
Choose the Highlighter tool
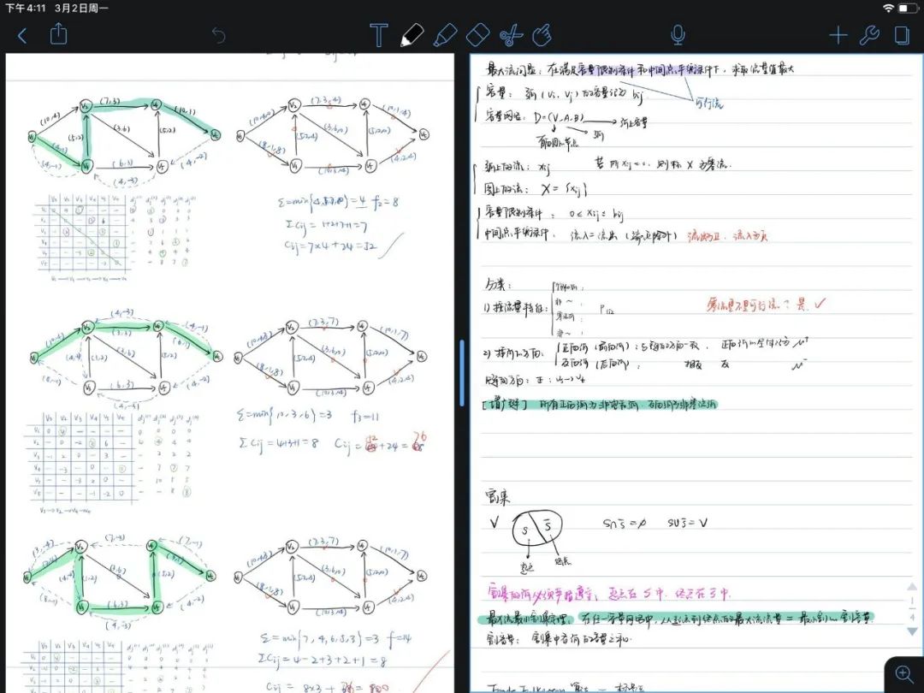(444, 35)
